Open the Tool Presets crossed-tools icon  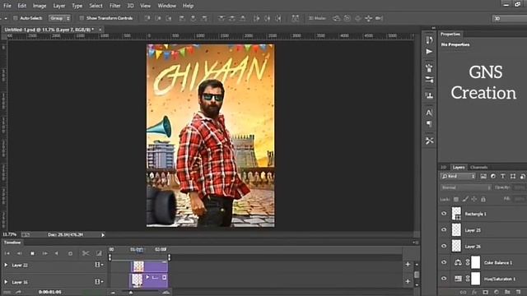(x=429, y=141)
